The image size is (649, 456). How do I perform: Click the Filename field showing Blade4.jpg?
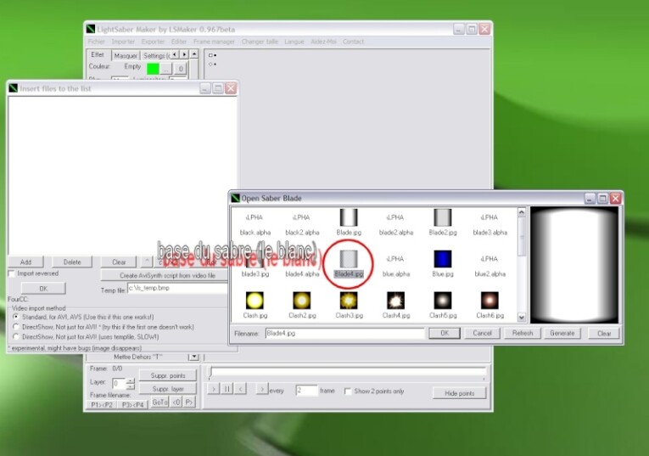(344, 333)
